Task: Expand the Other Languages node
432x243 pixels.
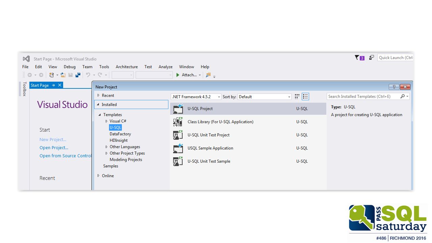Action: [107, 147]
